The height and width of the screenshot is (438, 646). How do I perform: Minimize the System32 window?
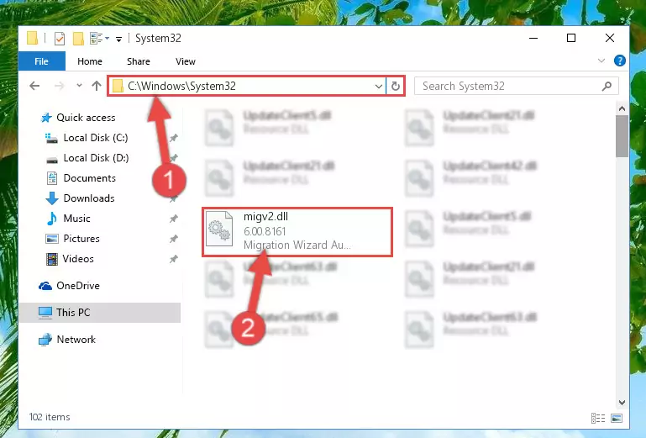533,39
